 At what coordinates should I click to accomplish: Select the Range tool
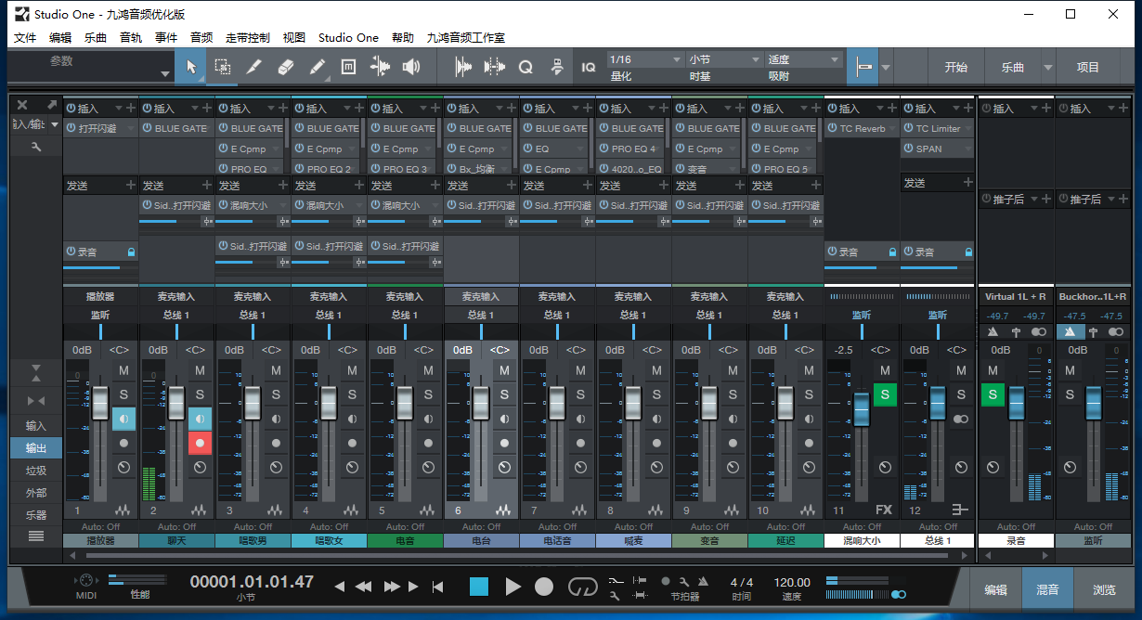pyautogui.click(x=222, y=67)
